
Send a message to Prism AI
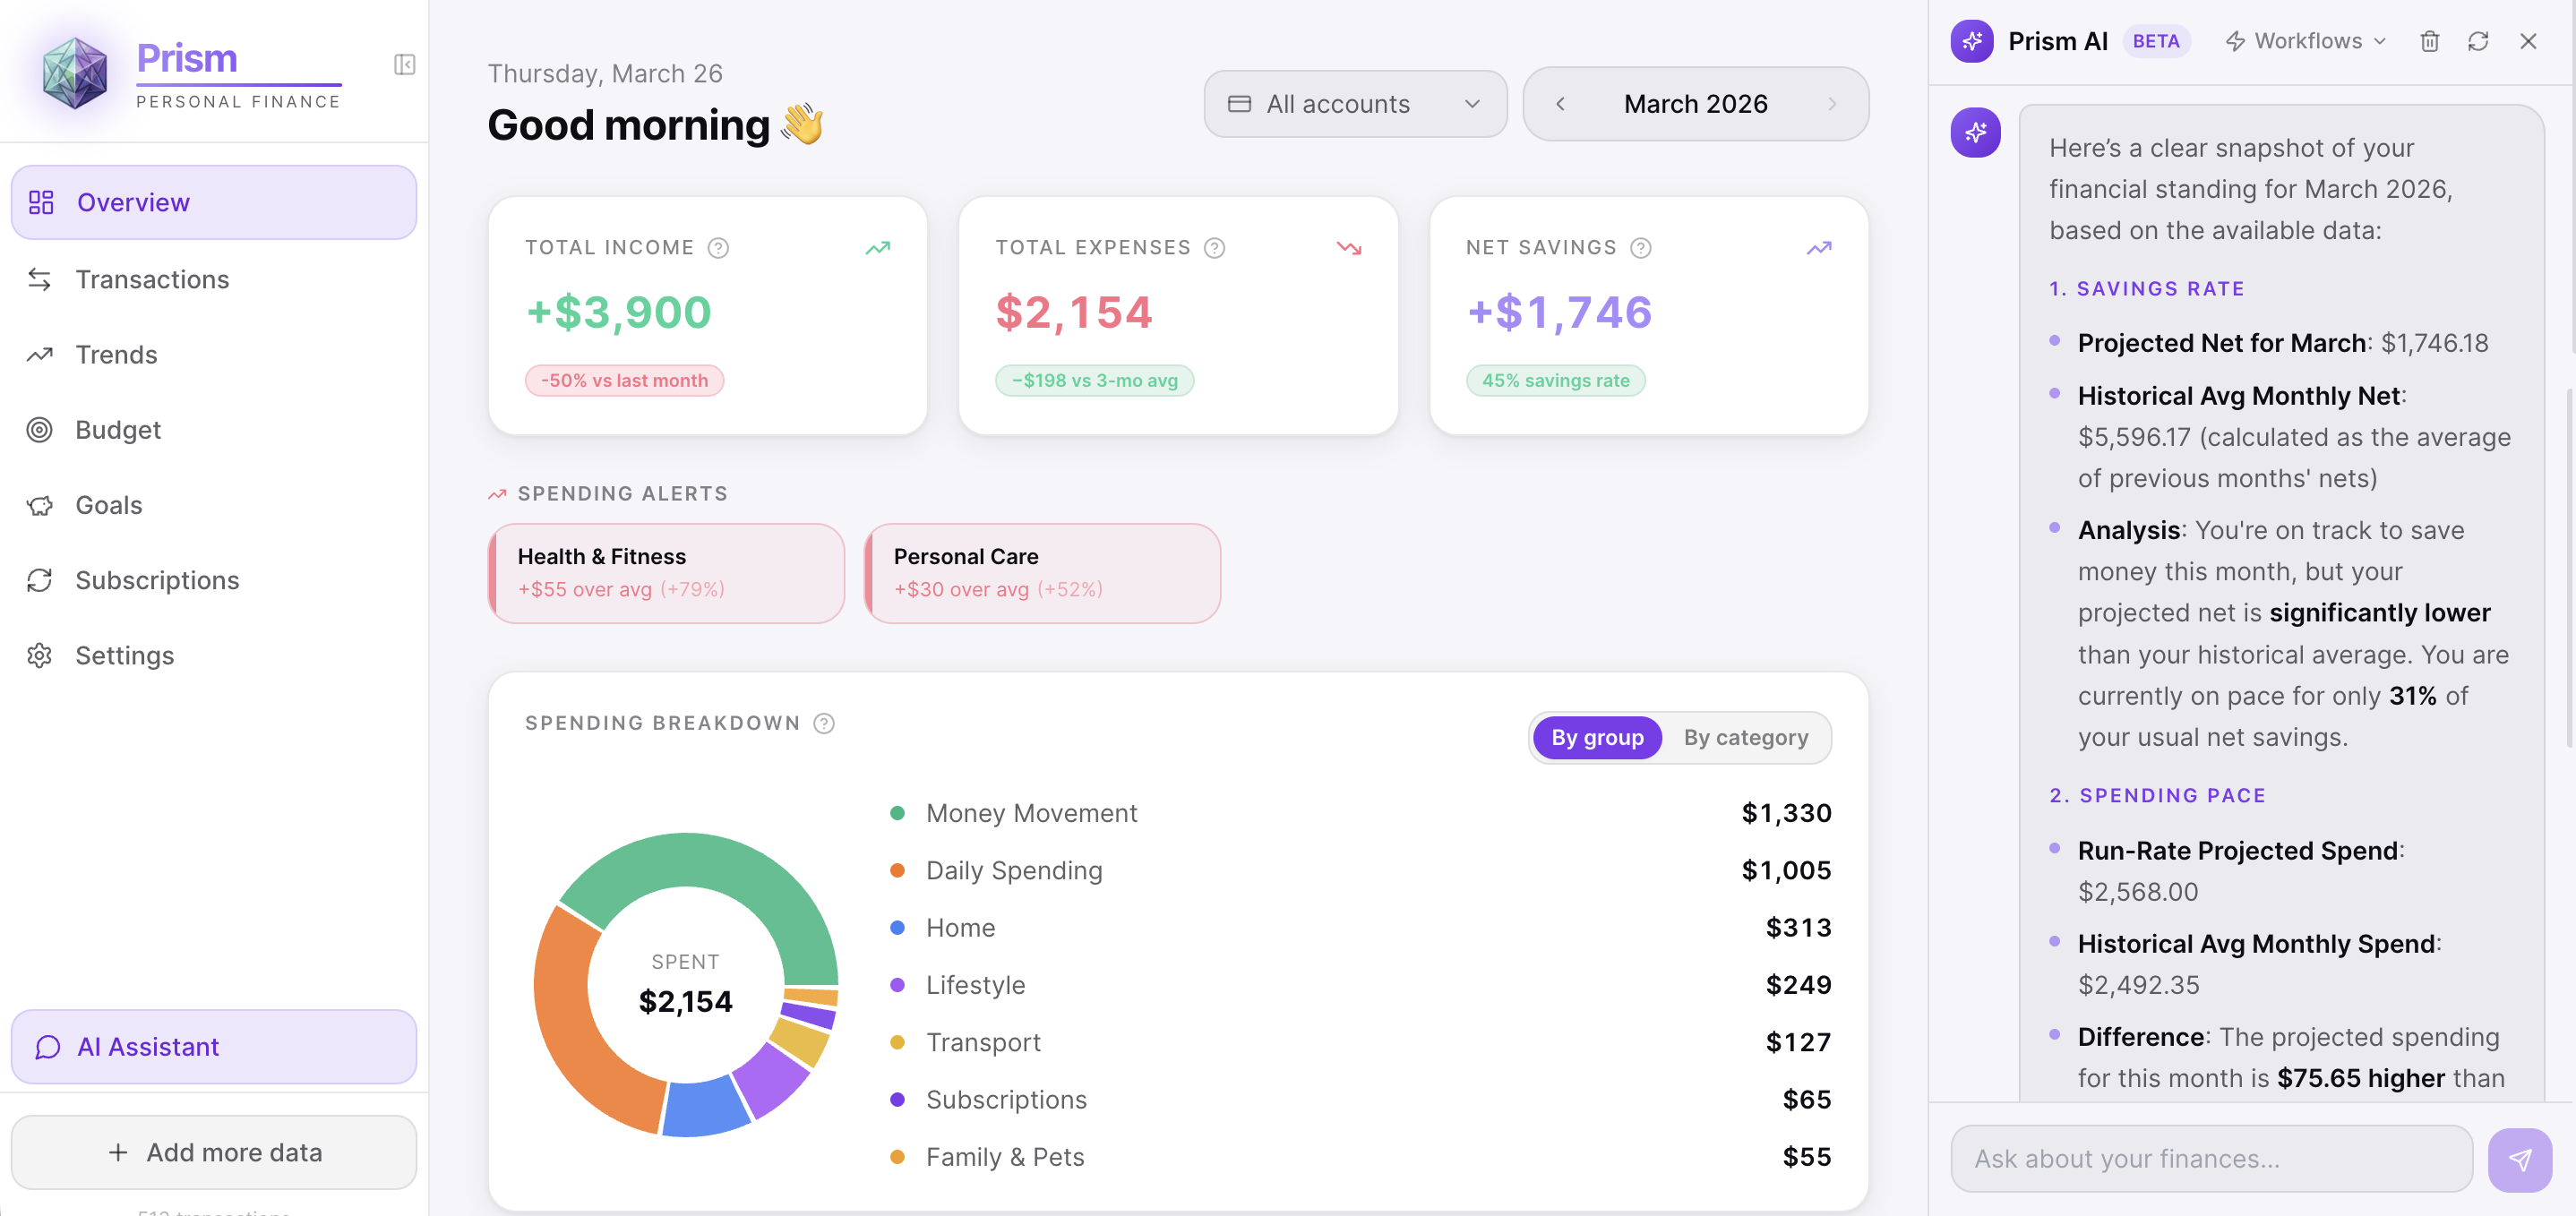click(2521, 1159)
